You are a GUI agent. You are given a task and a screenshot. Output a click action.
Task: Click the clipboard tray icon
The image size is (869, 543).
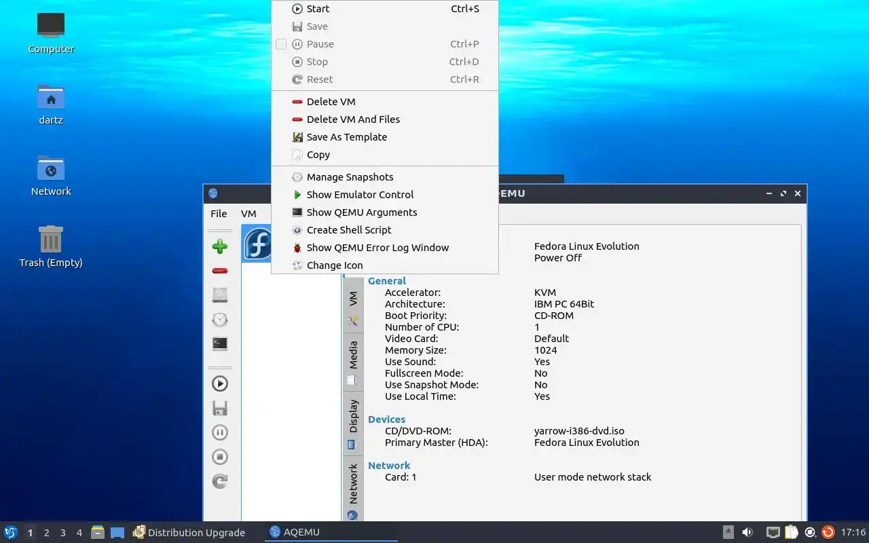(x=792, y=532)
